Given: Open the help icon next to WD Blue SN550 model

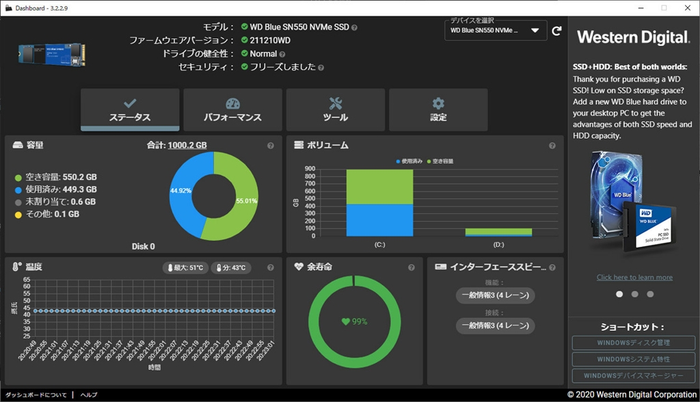Looking at the screenshot, I should coord(353,28).
